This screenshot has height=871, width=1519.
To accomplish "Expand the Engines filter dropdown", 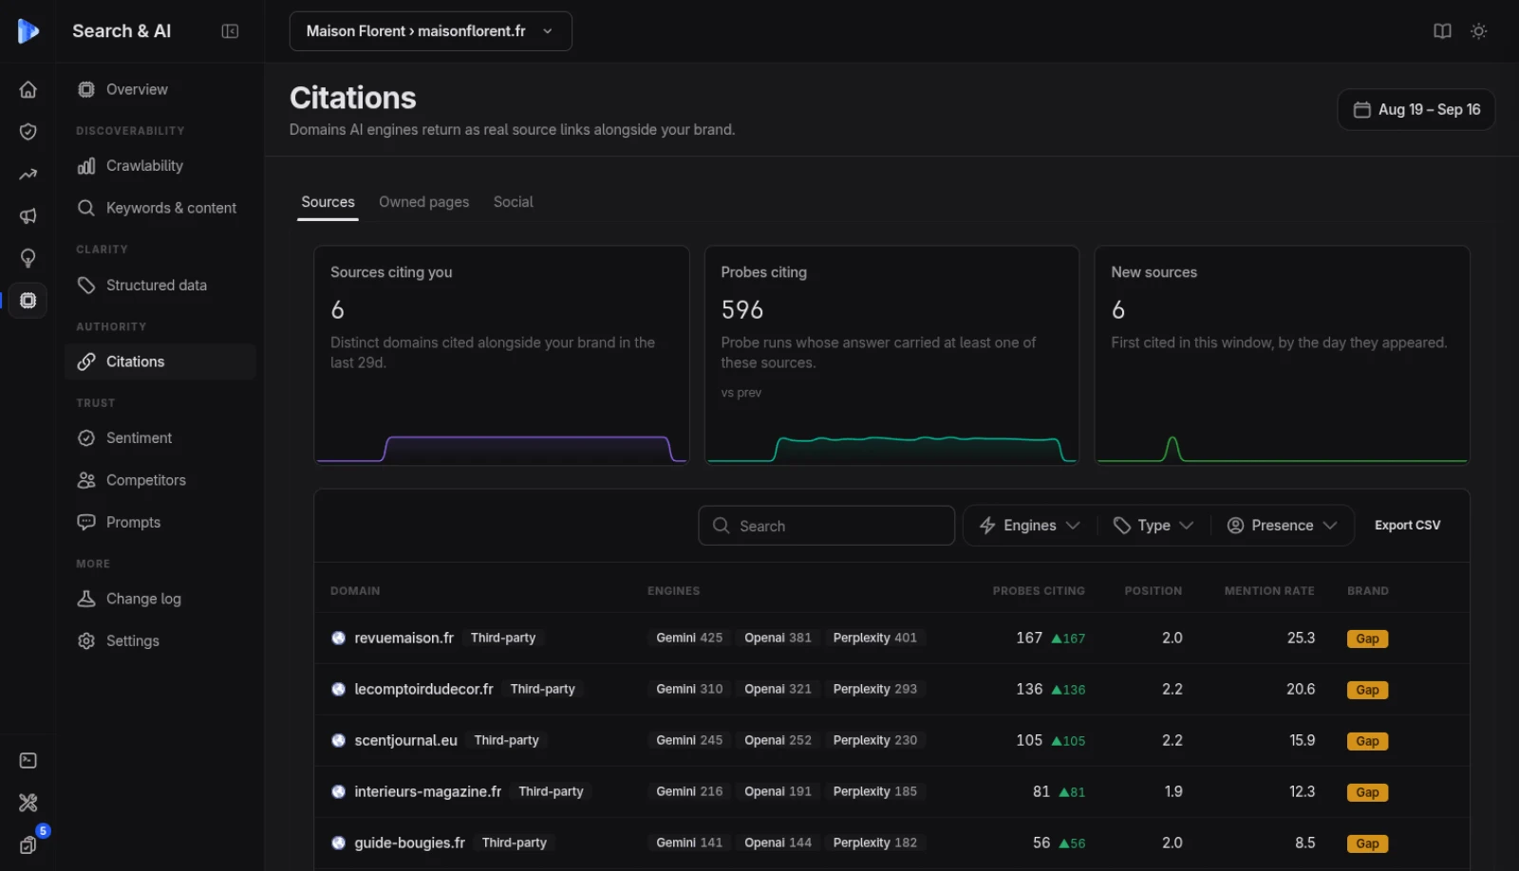I will [x=1030, y=526].
